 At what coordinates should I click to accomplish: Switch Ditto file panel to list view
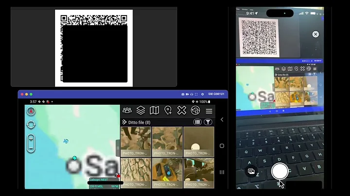[197, 122]
